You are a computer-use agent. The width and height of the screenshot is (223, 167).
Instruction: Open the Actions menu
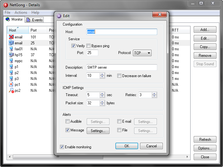point(21,12)
